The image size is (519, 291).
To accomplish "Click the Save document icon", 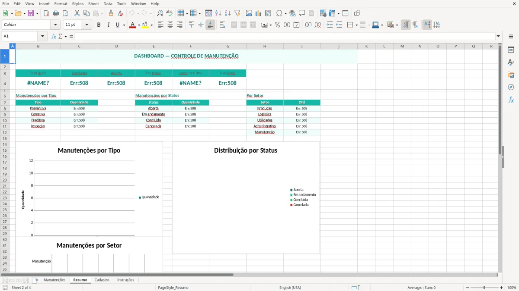I will tap(31, 13).
